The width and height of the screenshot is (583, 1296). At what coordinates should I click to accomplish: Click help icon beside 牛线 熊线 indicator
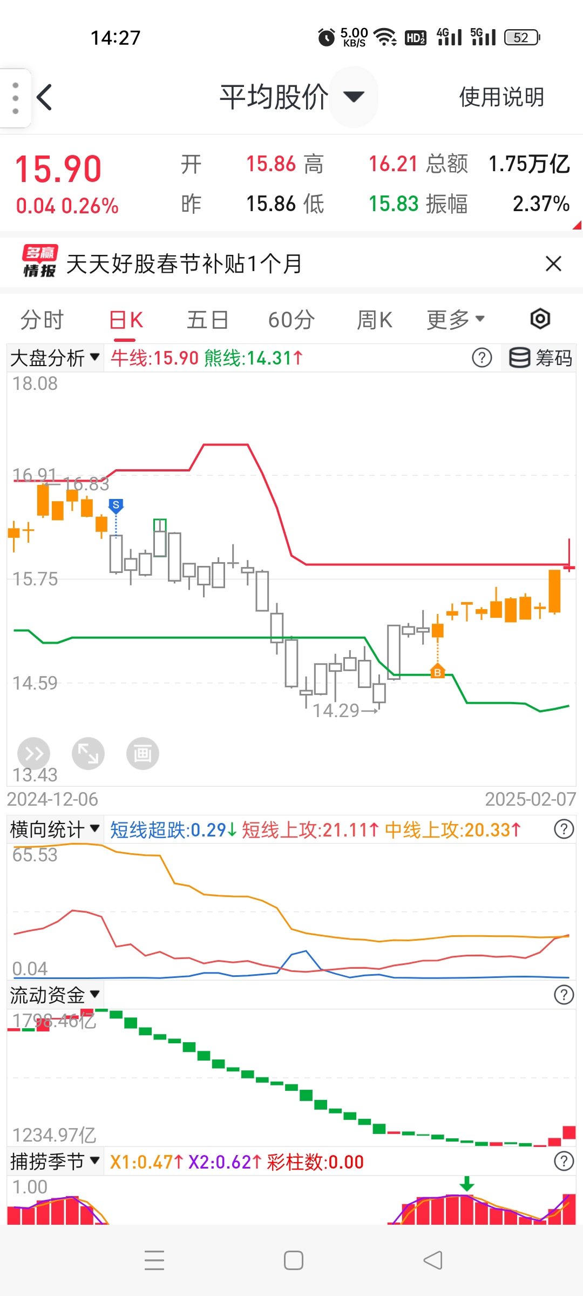point(482,357)
